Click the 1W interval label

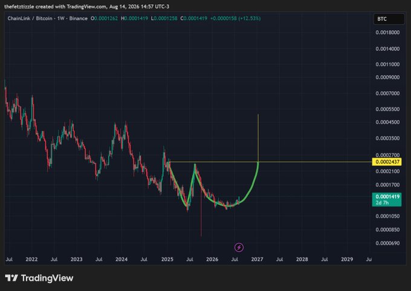[61, 18]
